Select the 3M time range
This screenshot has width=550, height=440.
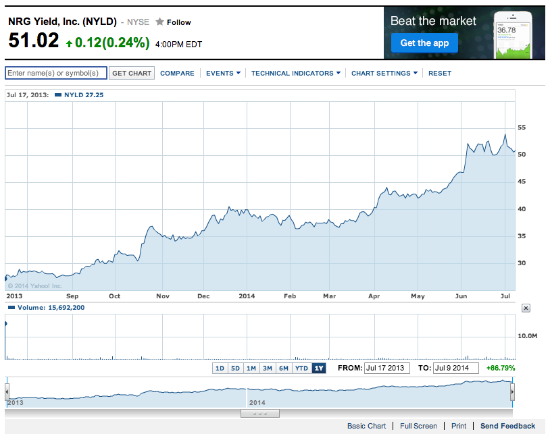coord(268,368)
